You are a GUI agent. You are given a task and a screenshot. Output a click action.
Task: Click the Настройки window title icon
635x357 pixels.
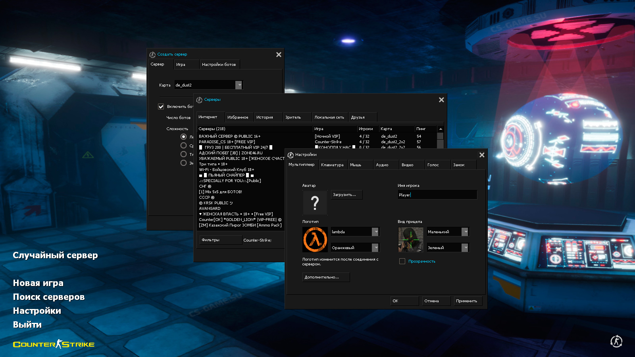point(291,155)
